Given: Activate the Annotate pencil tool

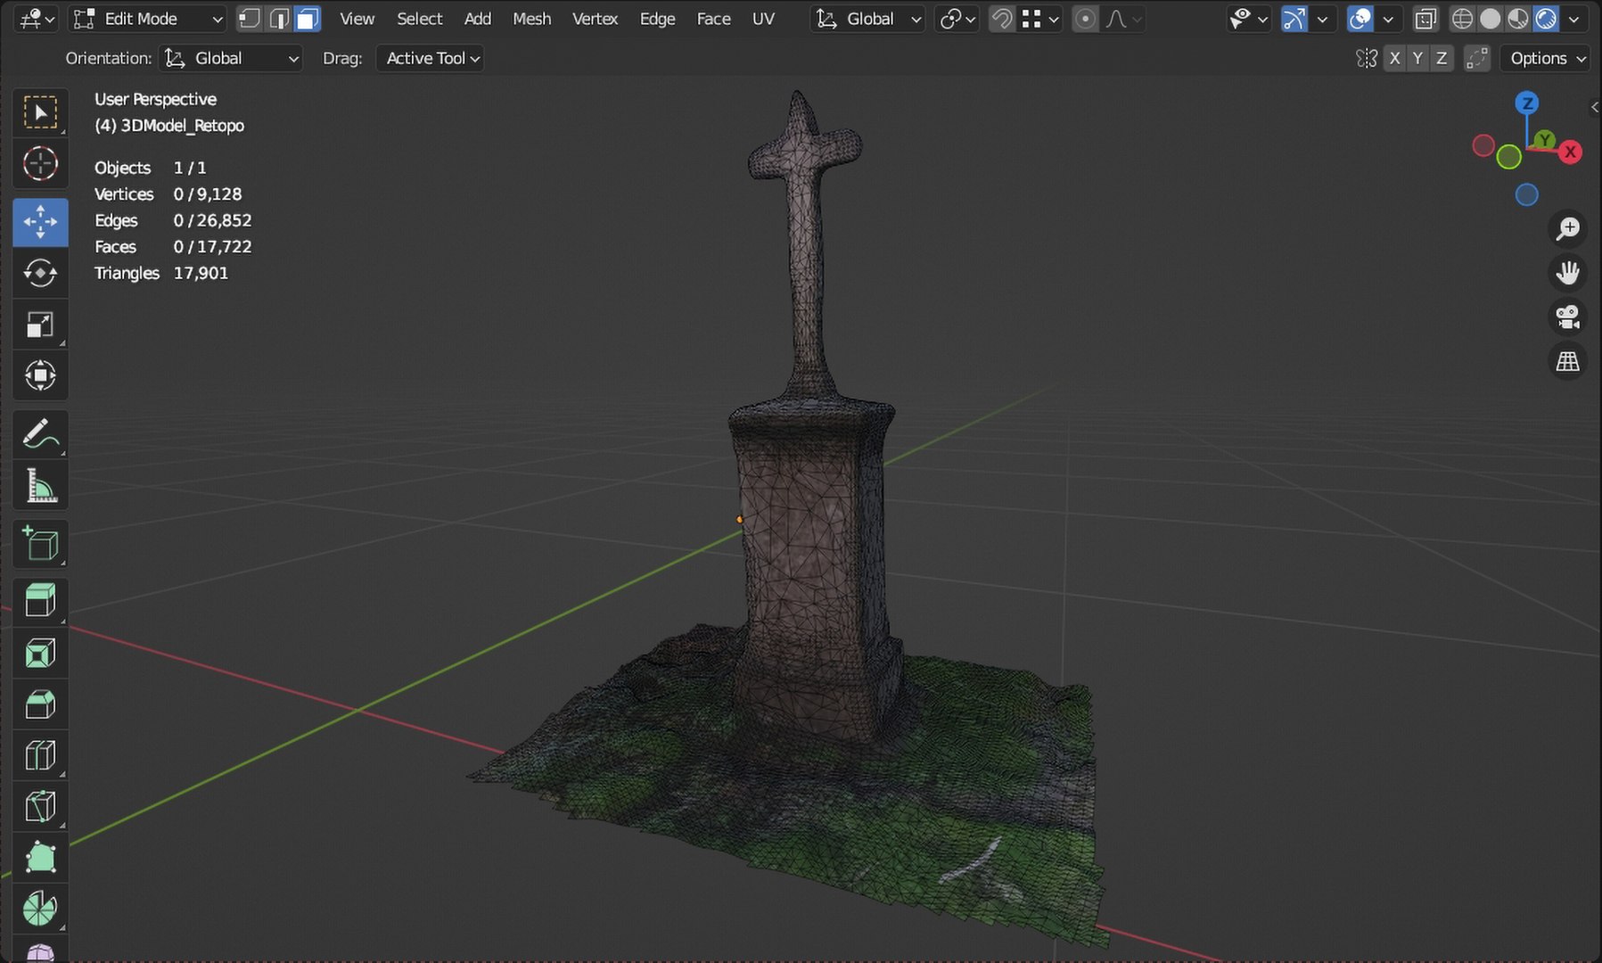Looking at the screenshot, I should pyautogui.click(x=40, y=434).
